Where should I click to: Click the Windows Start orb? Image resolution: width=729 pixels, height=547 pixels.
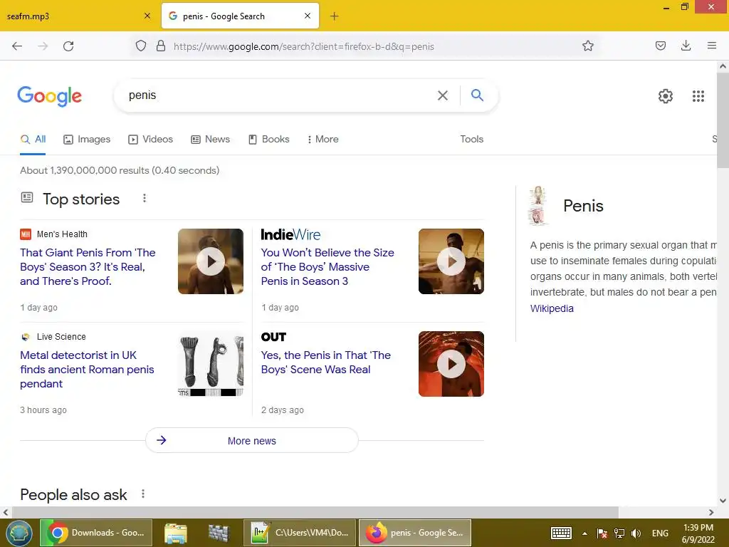pyautogui.click(x=19, y=533)
